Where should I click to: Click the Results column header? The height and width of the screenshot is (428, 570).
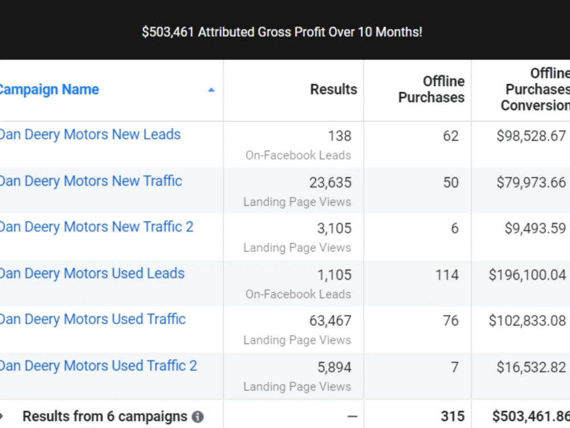coord(333,90)
